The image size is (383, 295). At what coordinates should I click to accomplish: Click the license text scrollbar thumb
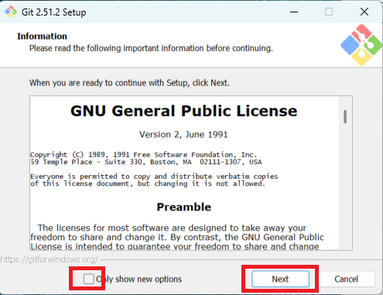click(x=345, y=117)
